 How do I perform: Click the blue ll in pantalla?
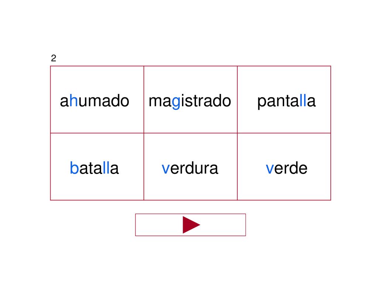303,101
